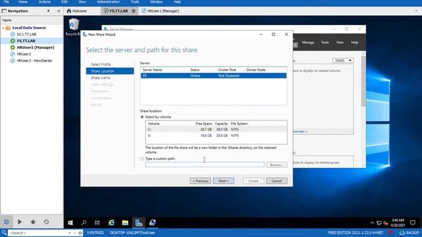Click the play icon in Navigation panel footer

(x=20, y=222)
